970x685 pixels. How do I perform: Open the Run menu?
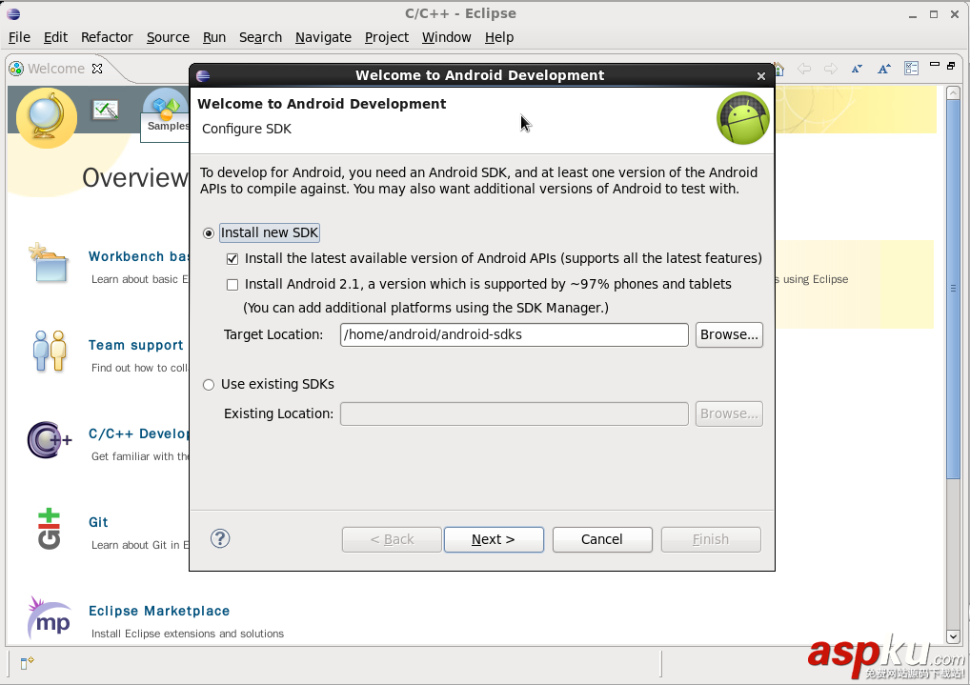click(x=214, y=37)
